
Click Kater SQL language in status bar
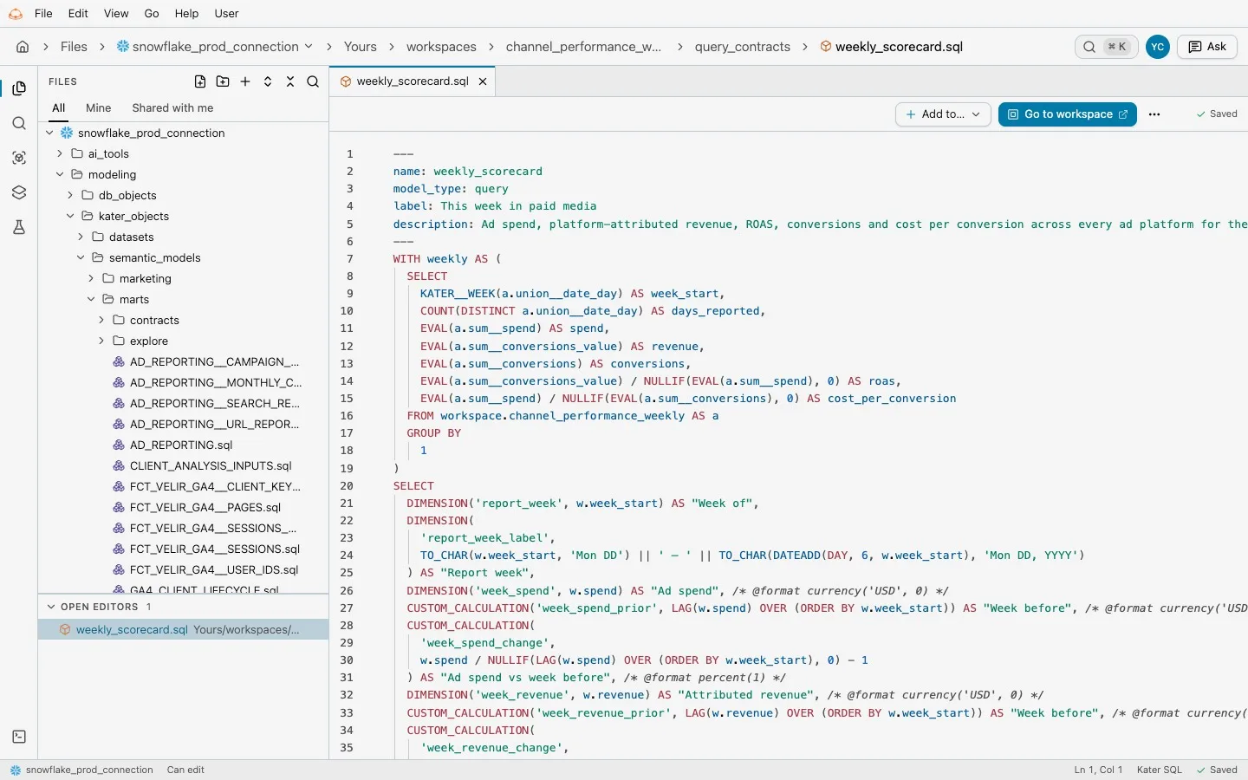point(1159,770)
